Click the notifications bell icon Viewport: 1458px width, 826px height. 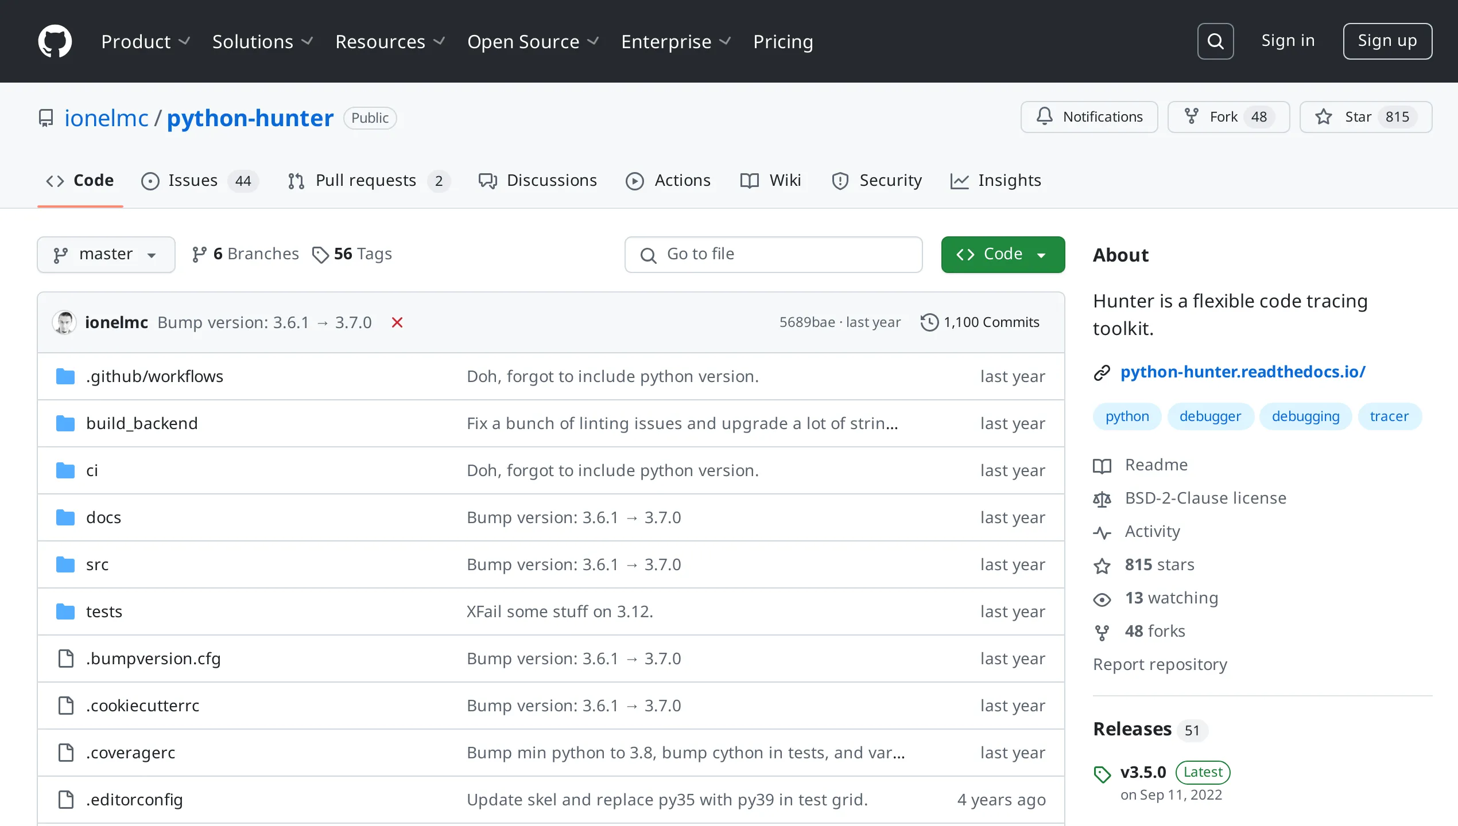coord(1046,116)
